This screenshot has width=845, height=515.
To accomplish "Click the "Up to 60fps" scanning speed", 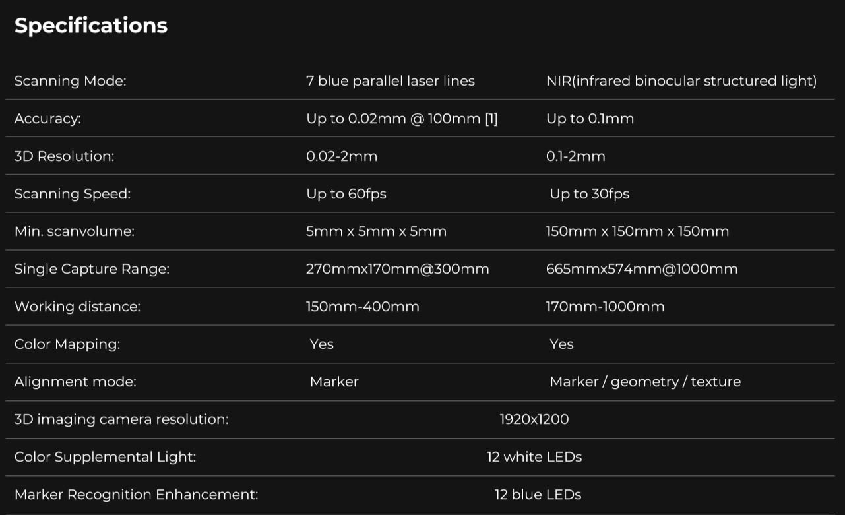I will 346,194.
